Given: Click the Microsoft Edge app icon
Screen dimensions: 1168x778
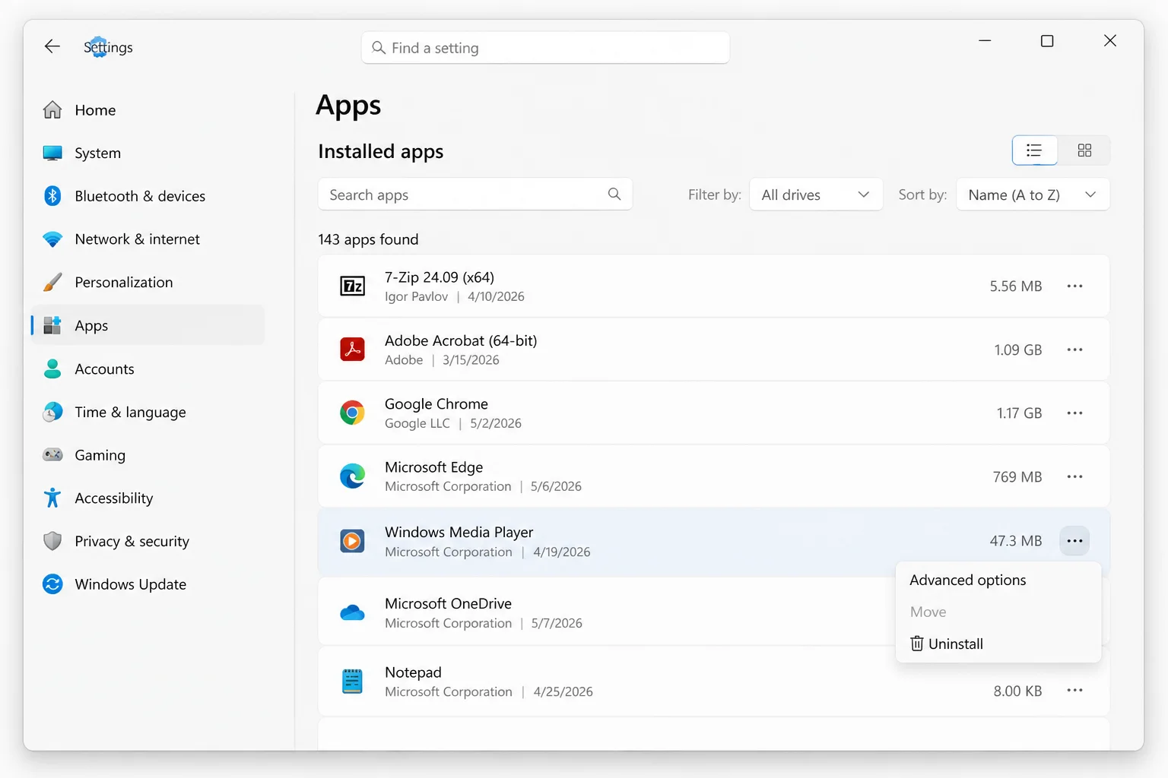Looking at the screenshot, I should [x=352, y=476].
